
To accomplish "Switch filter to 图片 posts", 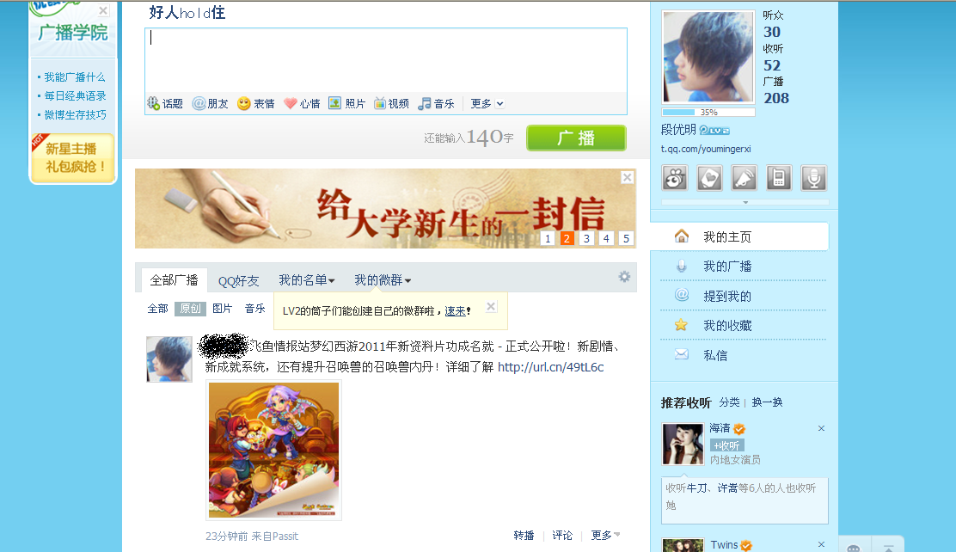I will click(222, 309).
